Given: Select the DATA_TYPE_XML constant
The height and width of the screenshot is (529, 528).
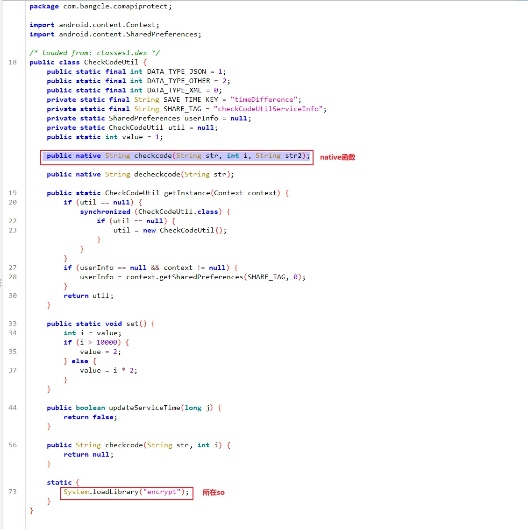Looking at the screenshot, I should pos(174,91).
